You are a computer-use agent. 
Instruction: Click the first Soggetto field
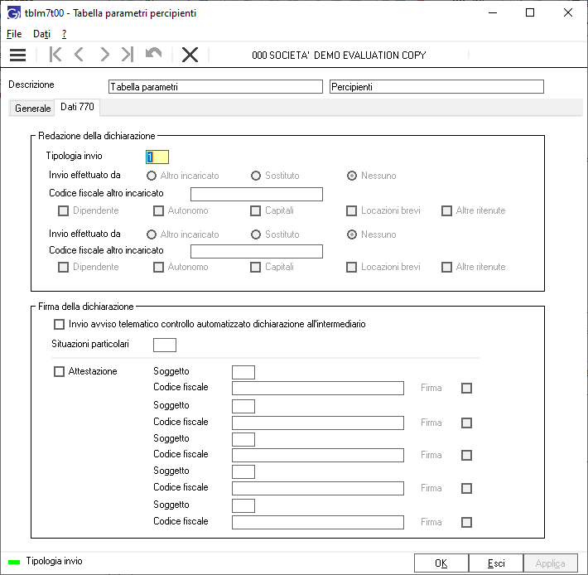coord(243,373)
